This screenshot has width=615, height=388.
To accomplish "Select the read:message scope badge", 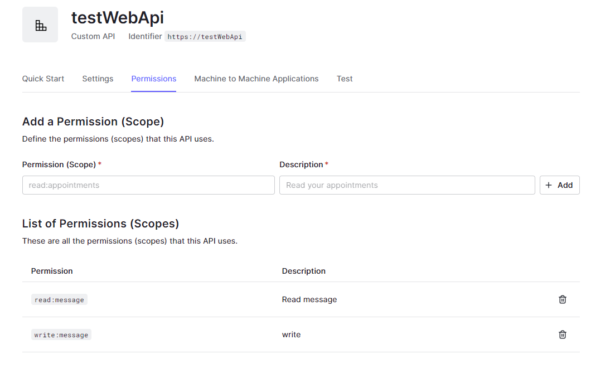I will pos(59,299).
